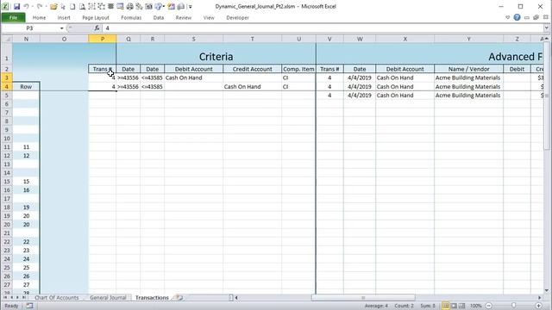Image resolution: width=552 pixels, height=310 pixels.
Task: Click the Print Preview magnifier icon
Action: 82,6
